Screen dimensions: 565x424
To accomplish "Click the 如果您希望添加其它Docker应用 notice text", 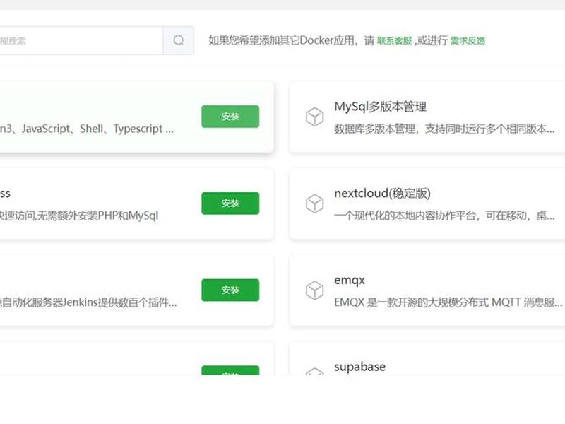I will pyautogui.click(x=291, y=40).
